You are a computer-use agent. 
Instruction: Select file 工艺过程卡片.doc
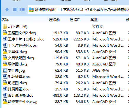(x=22, y=46)
